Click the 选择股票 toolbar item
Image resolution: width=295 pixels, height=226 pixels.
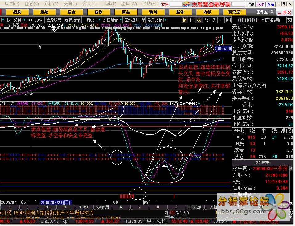(54, 20)
